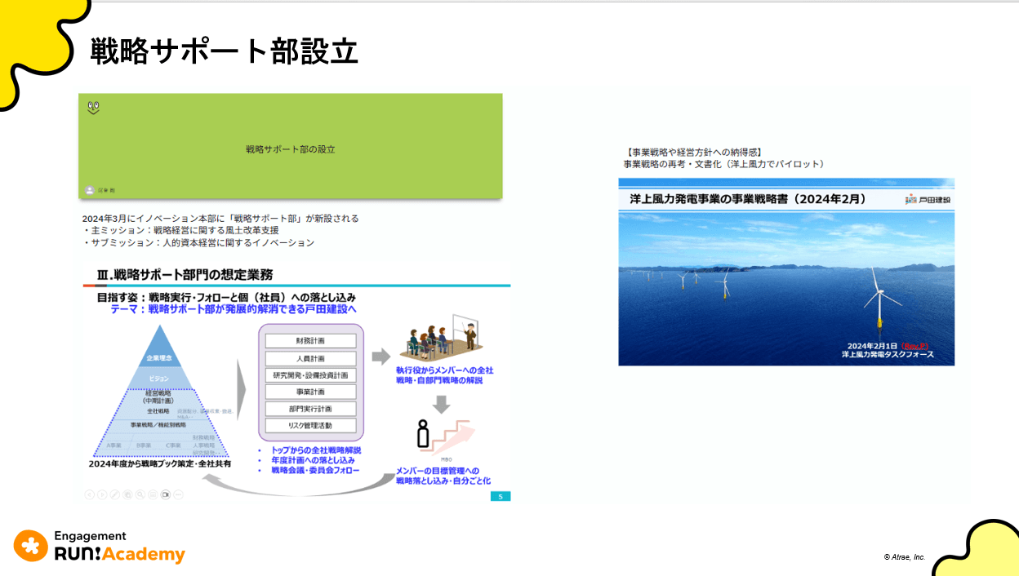Select the 財務計画 box

tap(310, 341)
